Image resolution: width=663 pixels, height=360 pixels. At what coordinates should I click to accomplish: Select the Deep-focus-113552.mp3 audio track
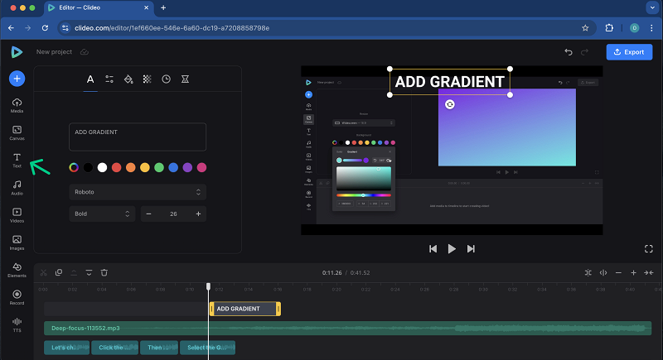pyautogui.click(x=347, y=329)
